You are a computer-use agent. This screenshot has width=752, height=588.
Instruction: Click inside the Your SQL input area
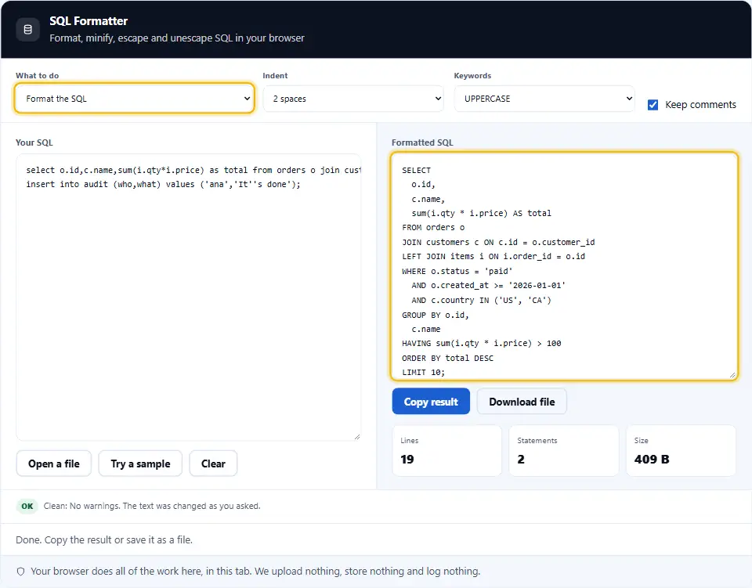[189, 297]
